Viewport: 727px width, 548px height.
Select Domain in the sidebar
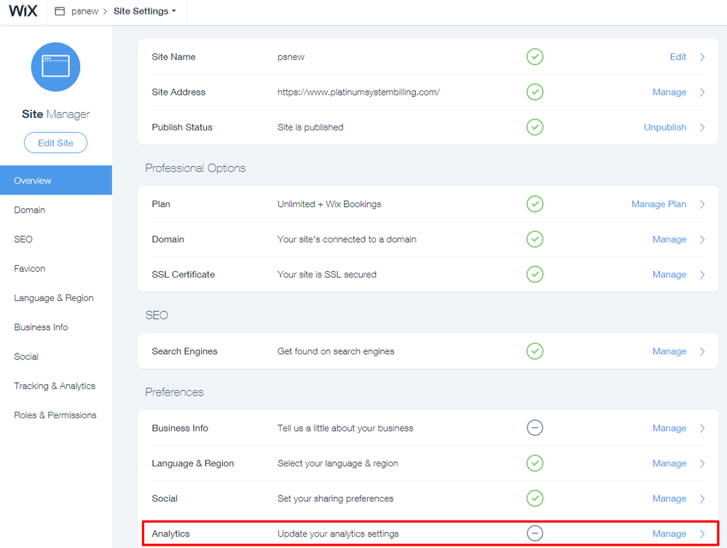29,210
